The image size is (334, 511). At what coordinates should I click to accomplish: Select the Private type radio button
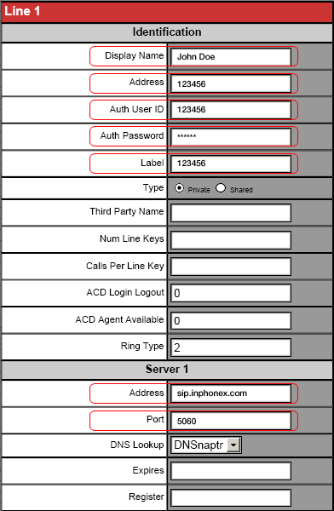pyautogui.click(x=179, y=188)
